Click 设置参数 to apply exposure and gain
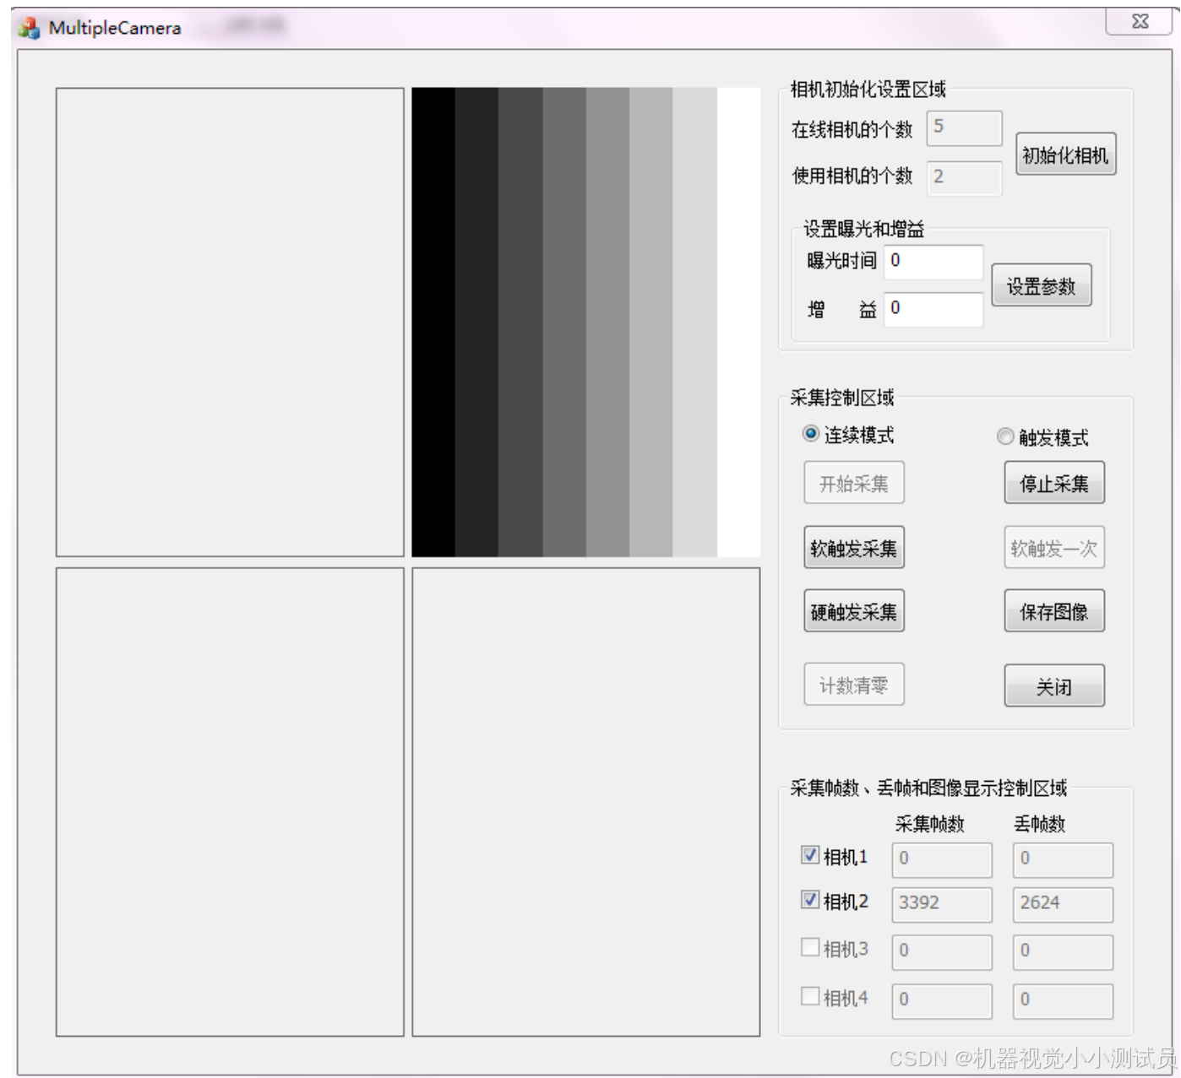The image size is (1181, 1078). click(x=1042, y=285)
